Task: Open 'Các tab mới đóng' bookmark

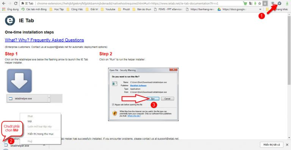Action: (x=34, y=9)
